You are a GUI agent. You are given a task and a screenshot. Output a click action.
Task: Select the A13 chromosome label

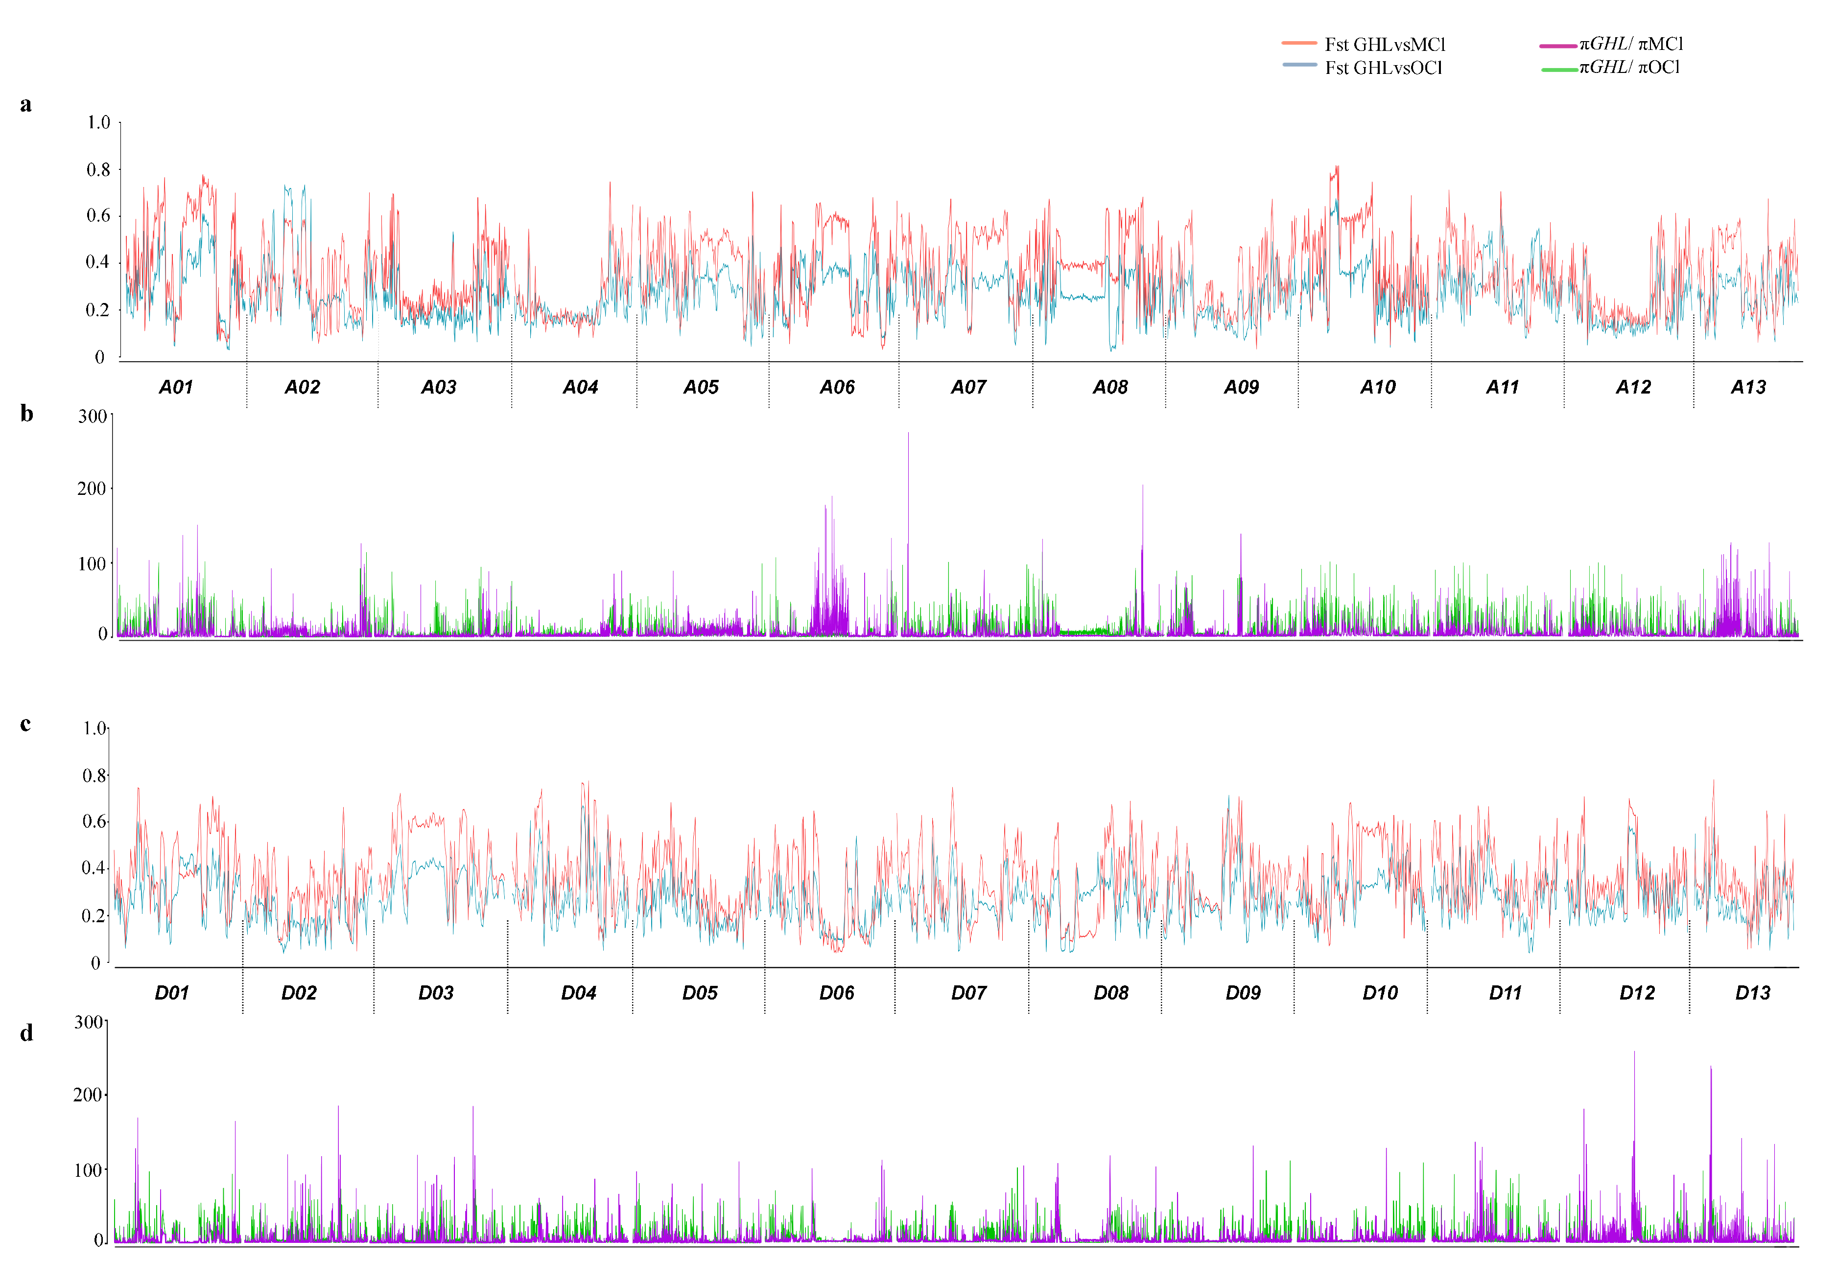1748,387
